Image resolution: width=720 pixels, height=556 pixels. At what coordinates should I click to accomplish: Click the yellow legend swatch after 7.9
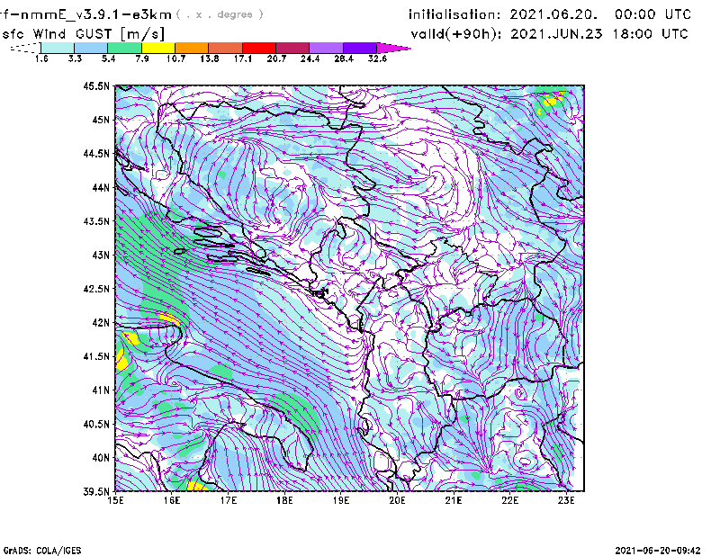pyautogui.click(x=158, y=48)
